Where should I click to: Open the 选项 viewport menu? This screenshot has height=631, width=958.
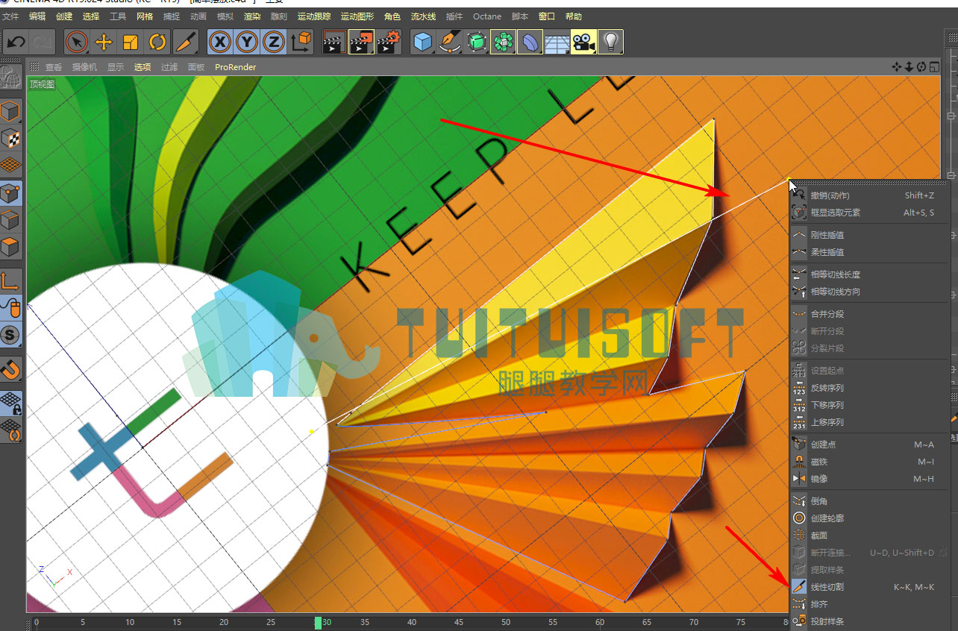click(143, 67)
